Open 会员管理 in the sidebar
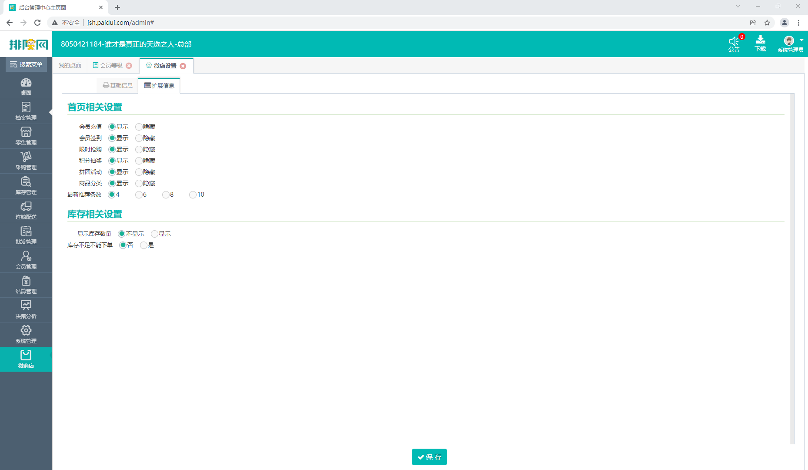 click(x=26, y=260)
